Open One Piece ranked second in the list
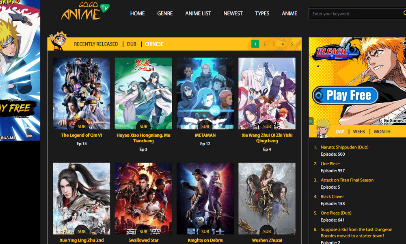 [330, 163]
